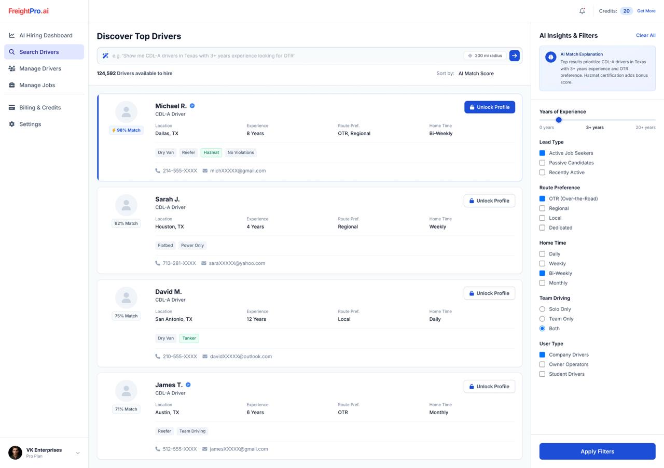Check Daily home time option
The image size is (664, 468).
tap(542, 254)
